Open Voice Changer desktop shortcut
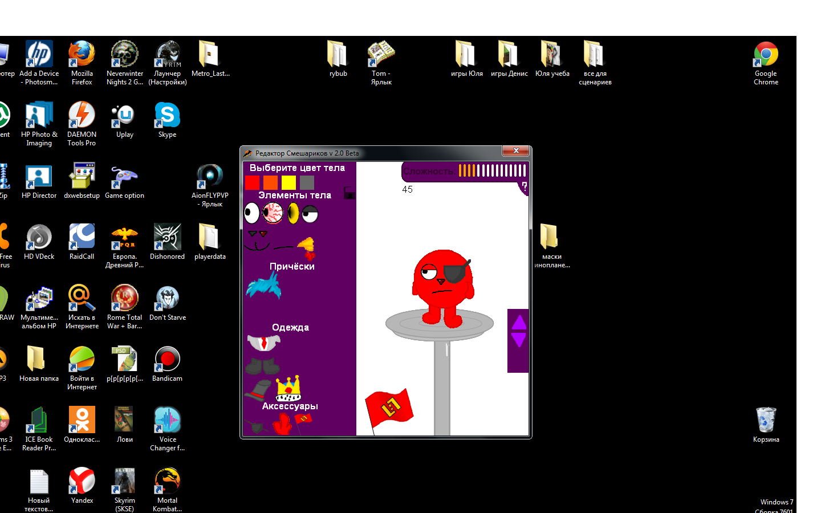 [168, 429]
